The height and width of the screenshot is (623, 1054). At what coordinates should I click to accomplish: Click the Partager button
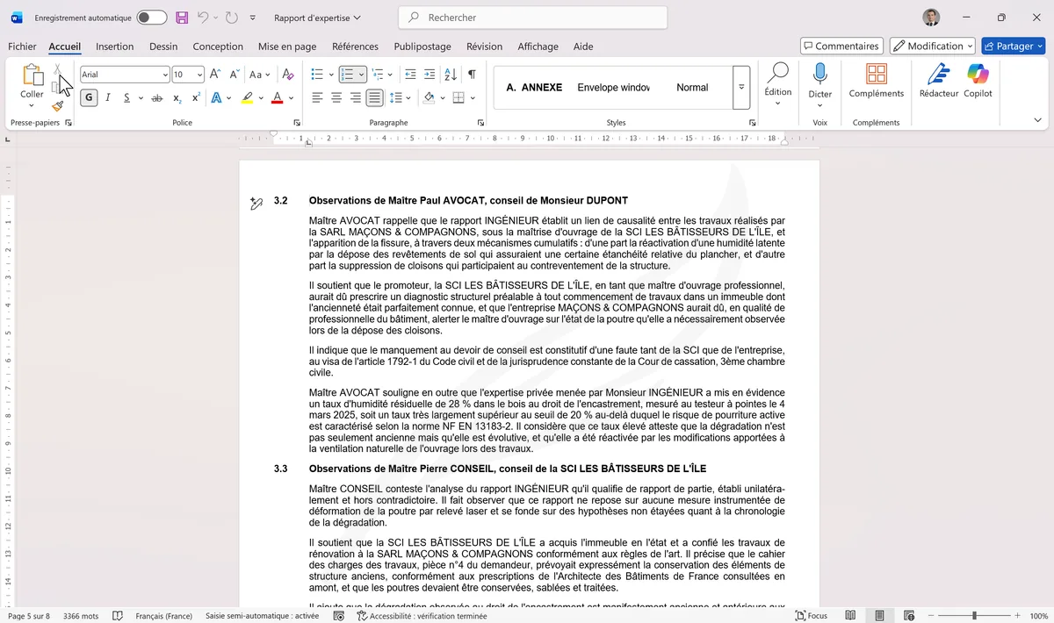[x=1014, y=46]
